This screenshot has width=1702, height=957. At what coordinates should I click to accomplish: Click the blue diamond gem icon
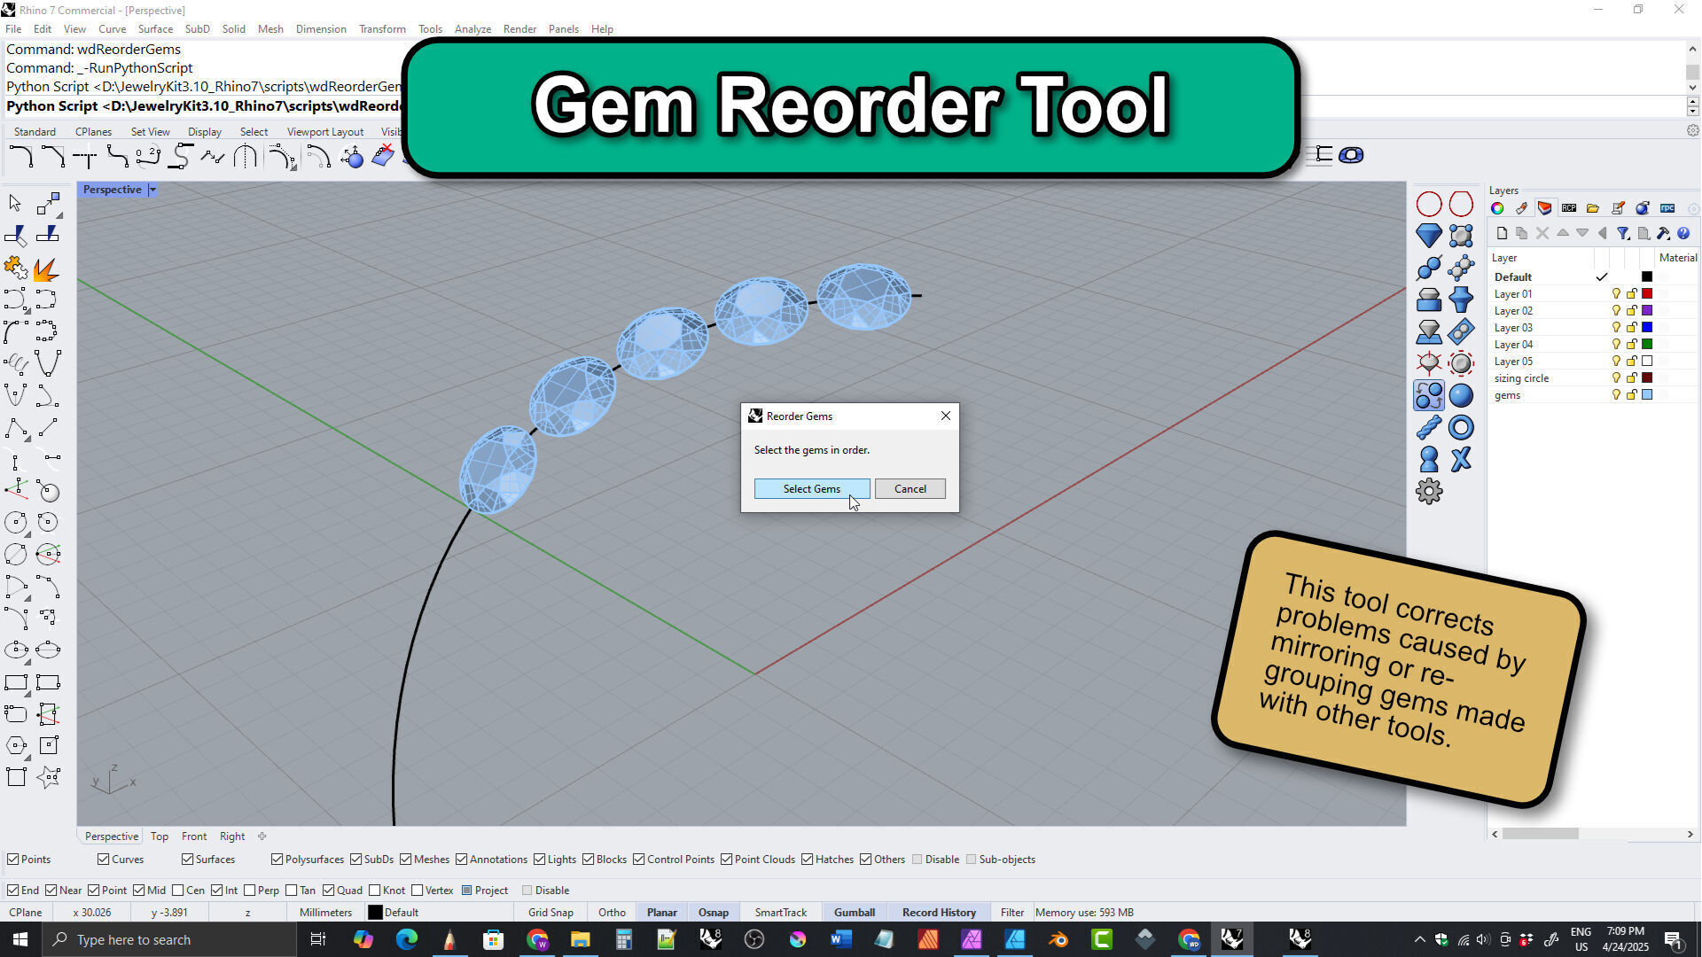tap(1428, 236)
